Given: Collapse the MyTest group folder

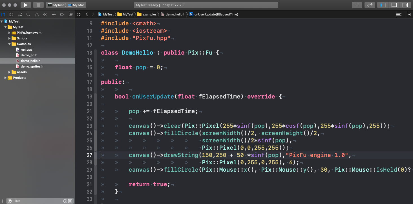Looking at the screenshot, I should 6,27.
